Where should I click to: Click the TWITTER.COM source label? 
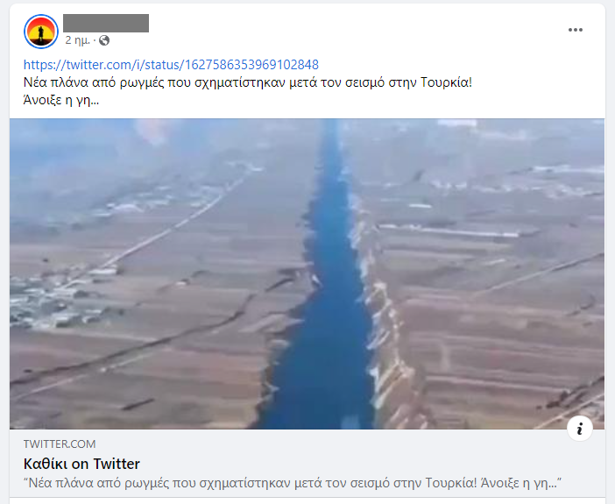pyautogui.click(x=60, y=444)
